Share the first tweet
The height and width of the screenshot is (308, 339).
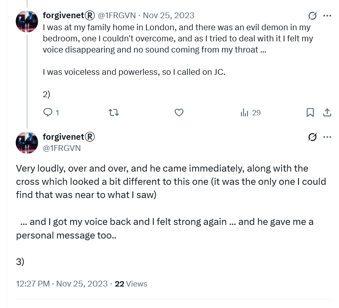327,112
